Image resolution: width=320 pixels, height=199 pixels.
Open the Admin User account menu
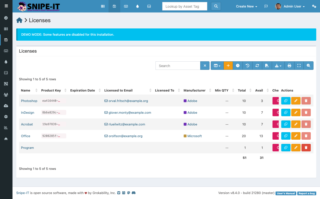(290, 6)
